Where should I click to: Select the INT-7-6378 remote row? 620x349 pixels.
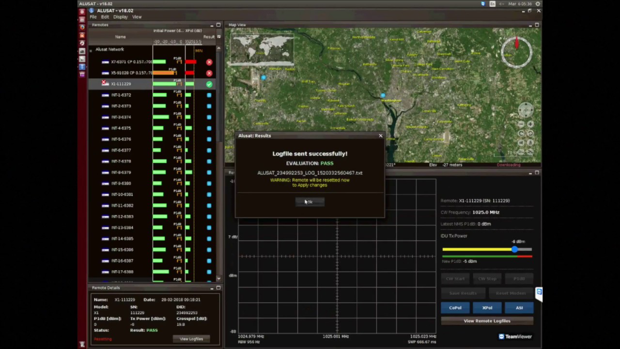click(153, 161)
